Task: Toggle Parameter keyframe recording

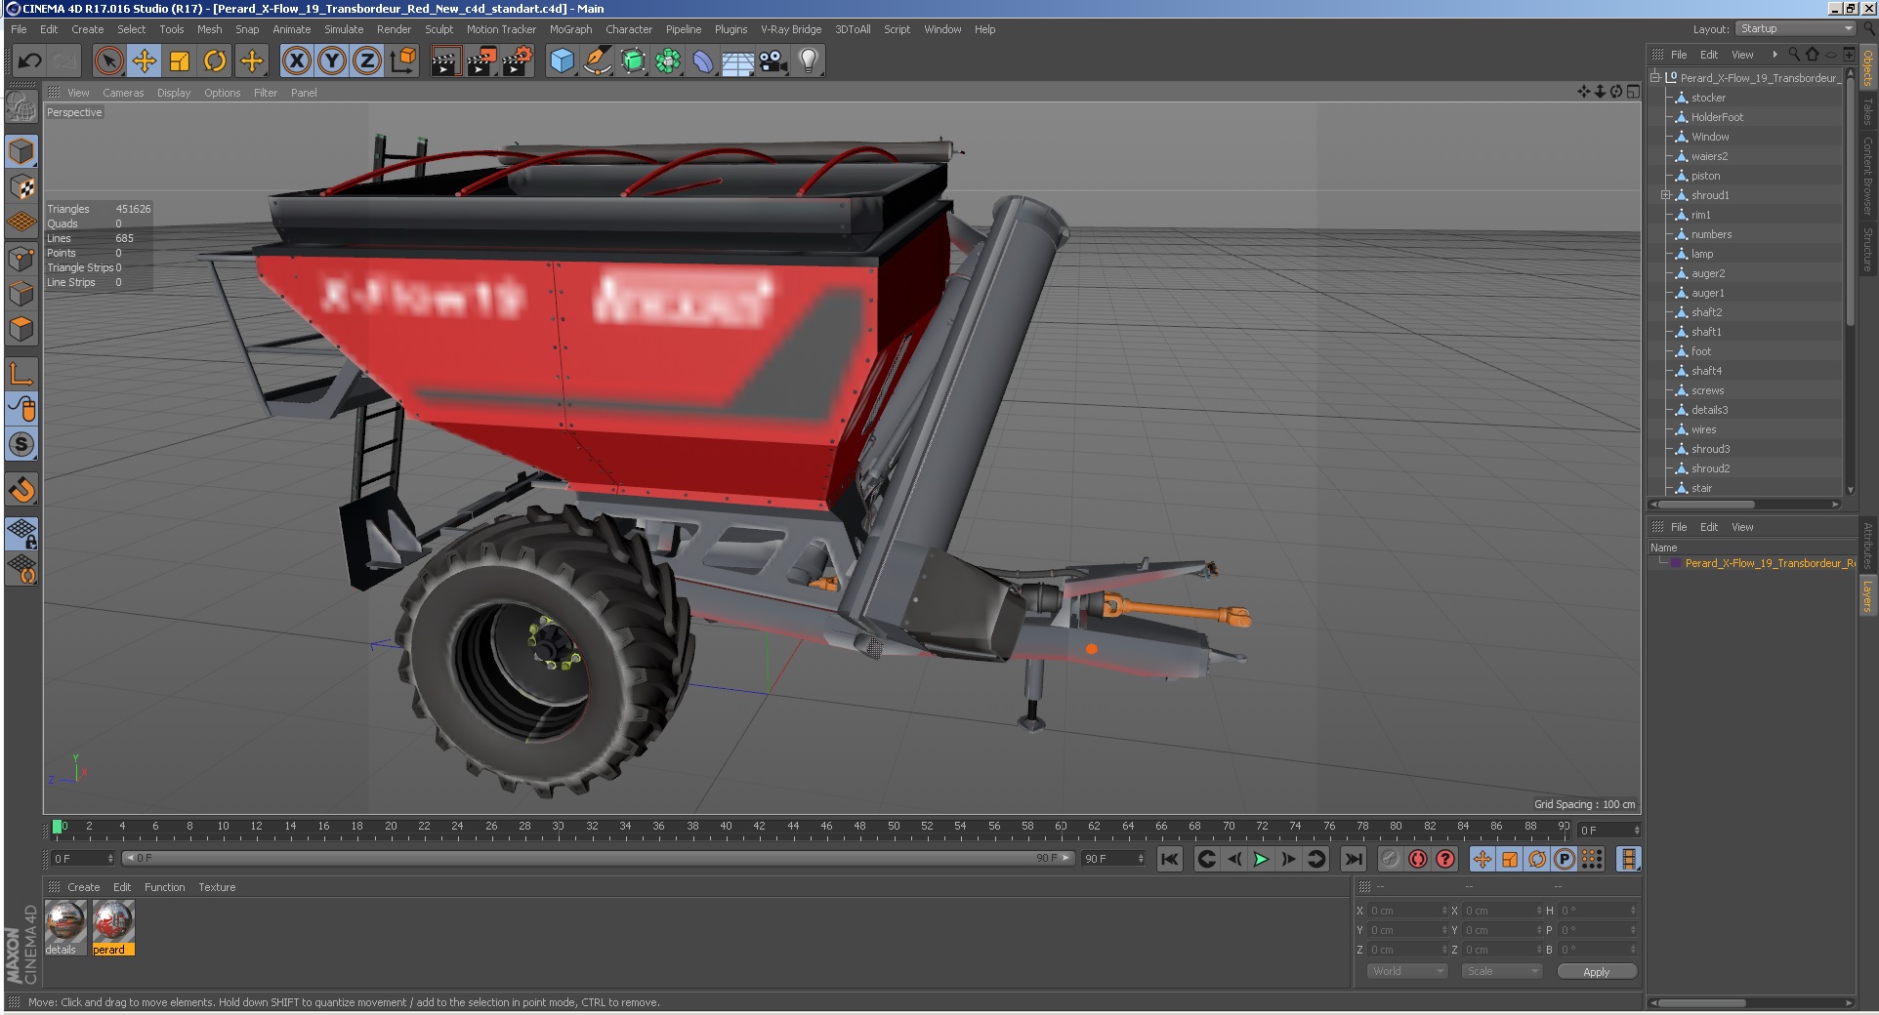Action: [x=1565, y=859]
